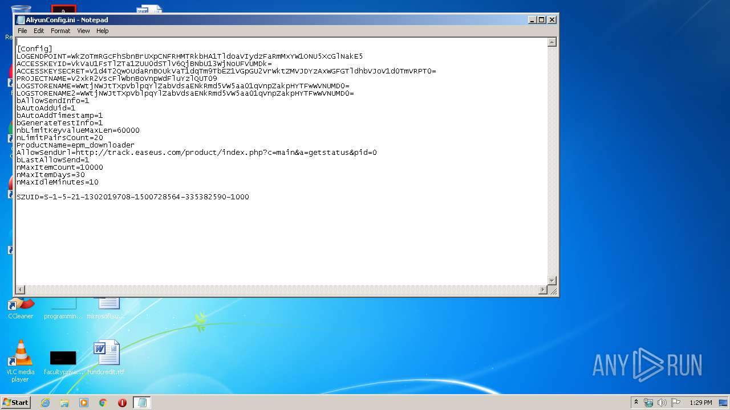Open the Edit menu
This screenshot has height=410, width=730.
[39, 31]
